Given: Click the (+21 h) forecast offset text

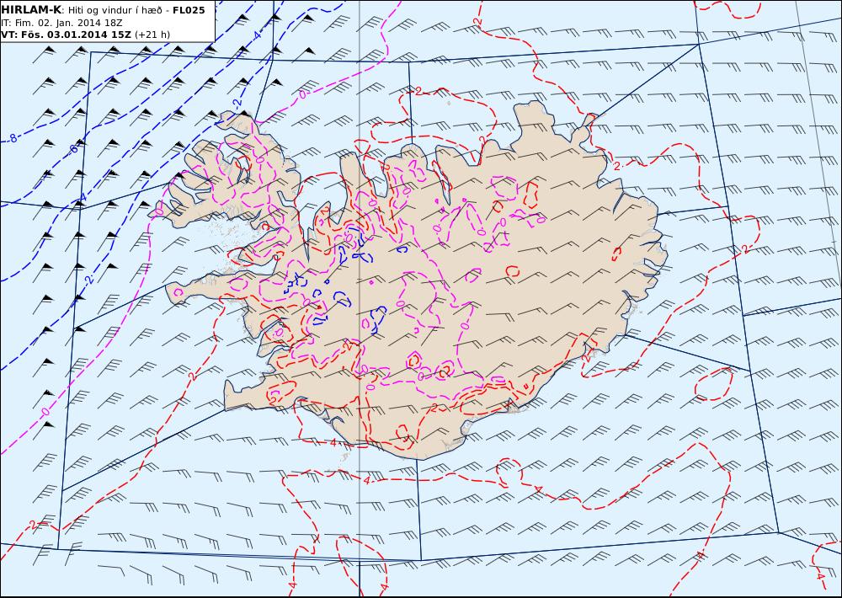Looking at the screenshot, I should (x=152, y=35).
